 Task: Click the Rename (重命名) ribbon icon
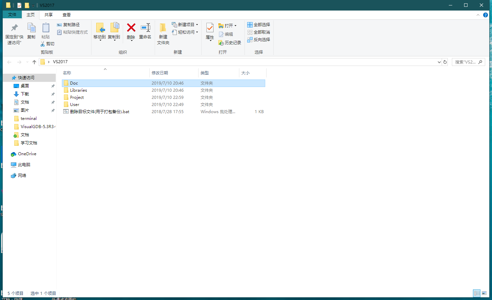coord(145,28)
